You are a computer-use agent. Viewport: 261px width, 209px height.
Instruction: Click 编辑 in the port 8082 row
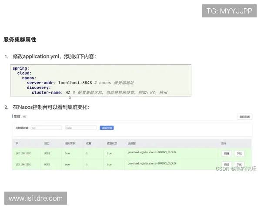pyautogui.click(x=226, y=164)
